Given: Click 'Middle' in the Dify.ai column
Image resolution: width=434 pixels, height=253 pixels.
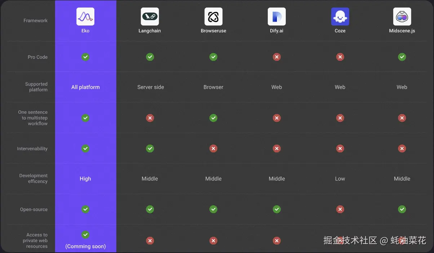Looking at the screenshot, I should (x=277, y=179).
